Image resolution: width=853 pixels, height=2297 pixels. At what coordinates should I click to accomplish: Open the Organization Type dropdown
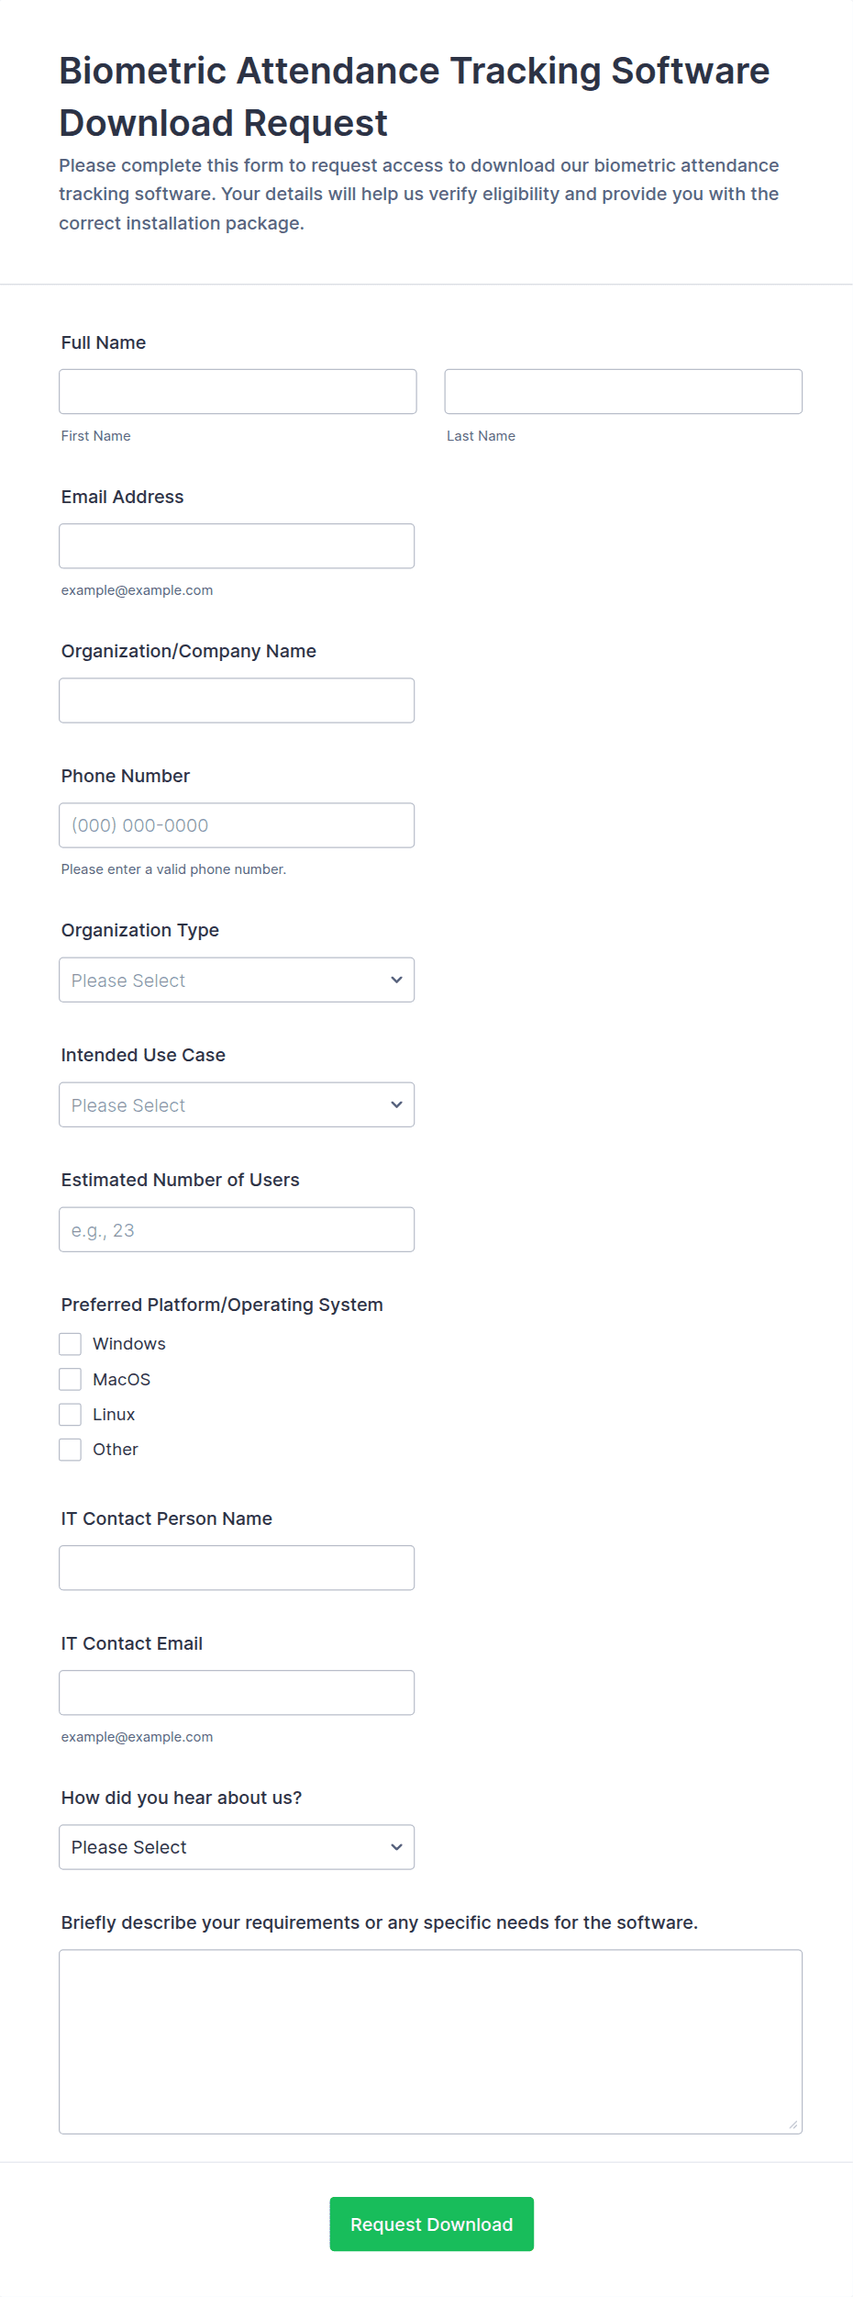pyautogui.click(x=236, y=980)
